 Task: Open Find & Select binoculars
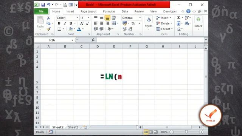(187, 23)
